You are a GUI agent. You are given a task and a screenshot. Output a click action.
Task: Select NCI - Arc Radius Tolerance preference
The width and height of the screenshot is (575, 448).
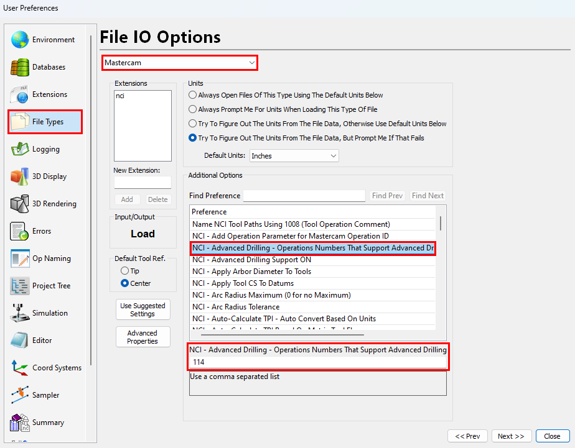[312, 307]
